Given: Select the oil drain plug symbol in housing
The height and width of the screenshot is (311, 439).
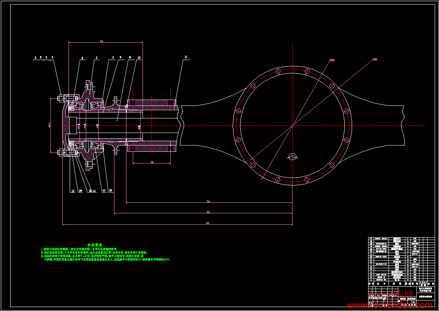Looking at the screenshot, I should [292, 156].
